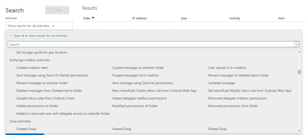
Task: Click the Clear button next to Search
Action: tap(57, 10)
